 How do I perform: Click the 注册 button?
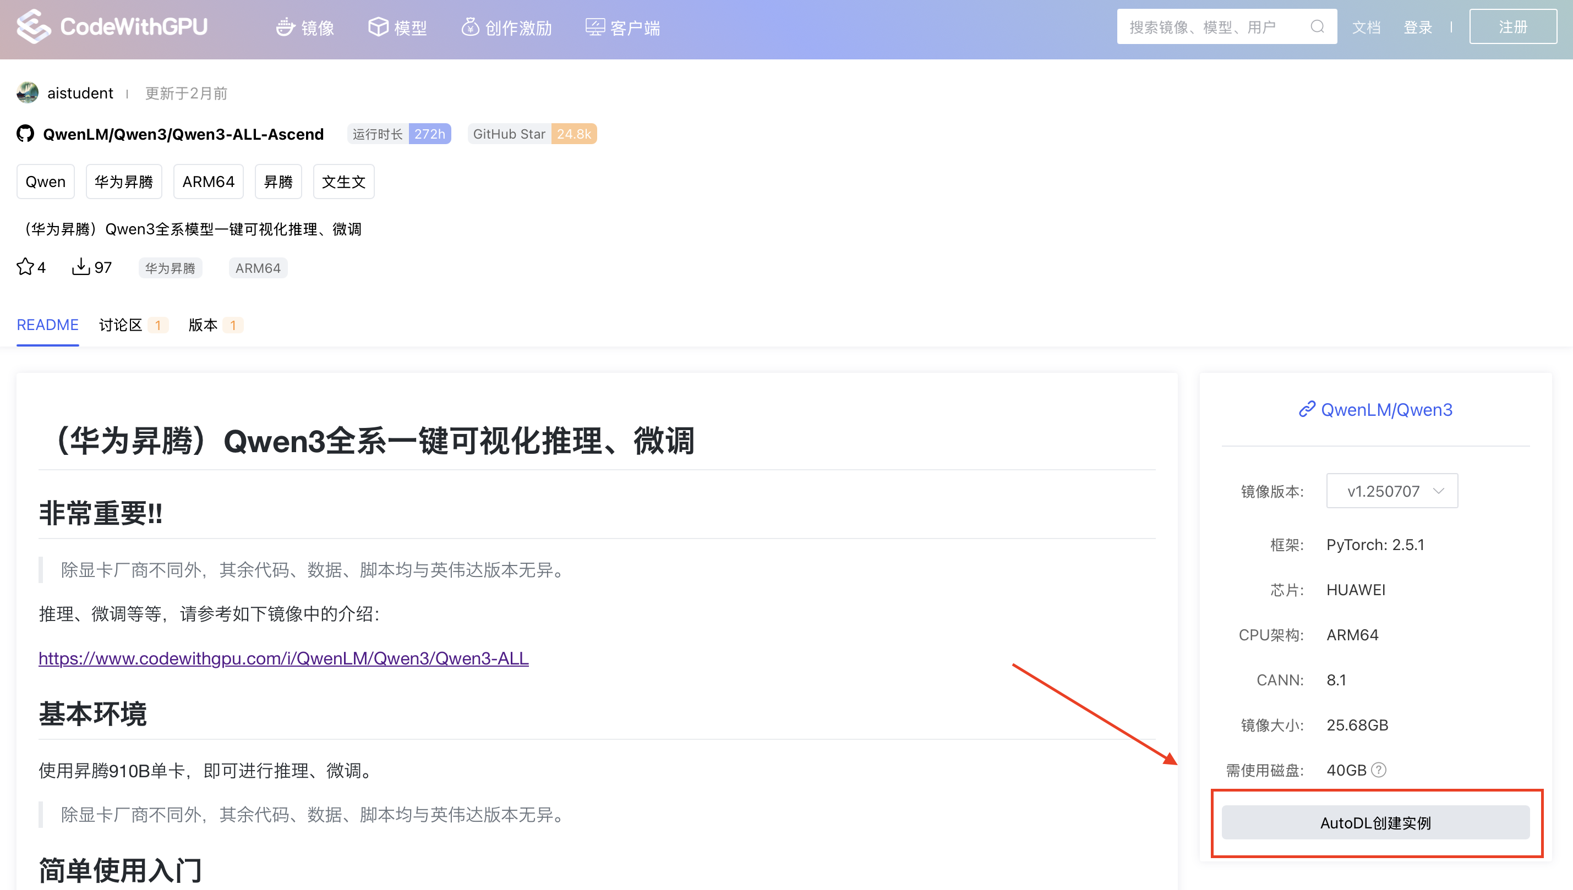[1512, 27]
